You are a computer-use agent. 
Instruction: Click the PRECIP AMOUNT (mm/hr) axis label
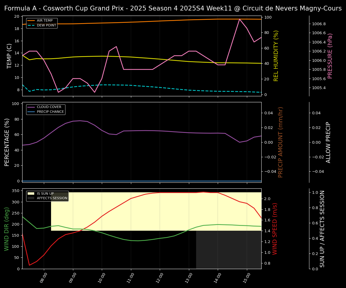[281, 142]
